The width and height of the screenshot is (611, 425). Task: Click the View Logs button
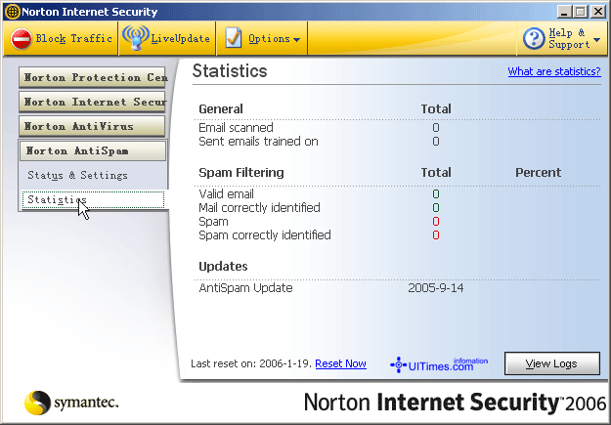pyautogui.click(x=552, y=363)
